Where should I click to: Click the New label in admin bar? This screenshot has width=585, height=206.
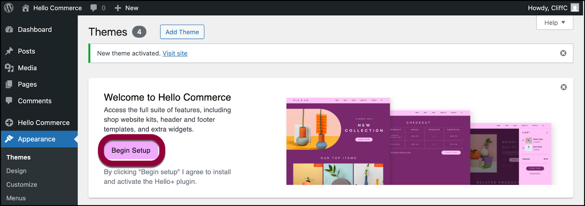(x=132, y=8)
